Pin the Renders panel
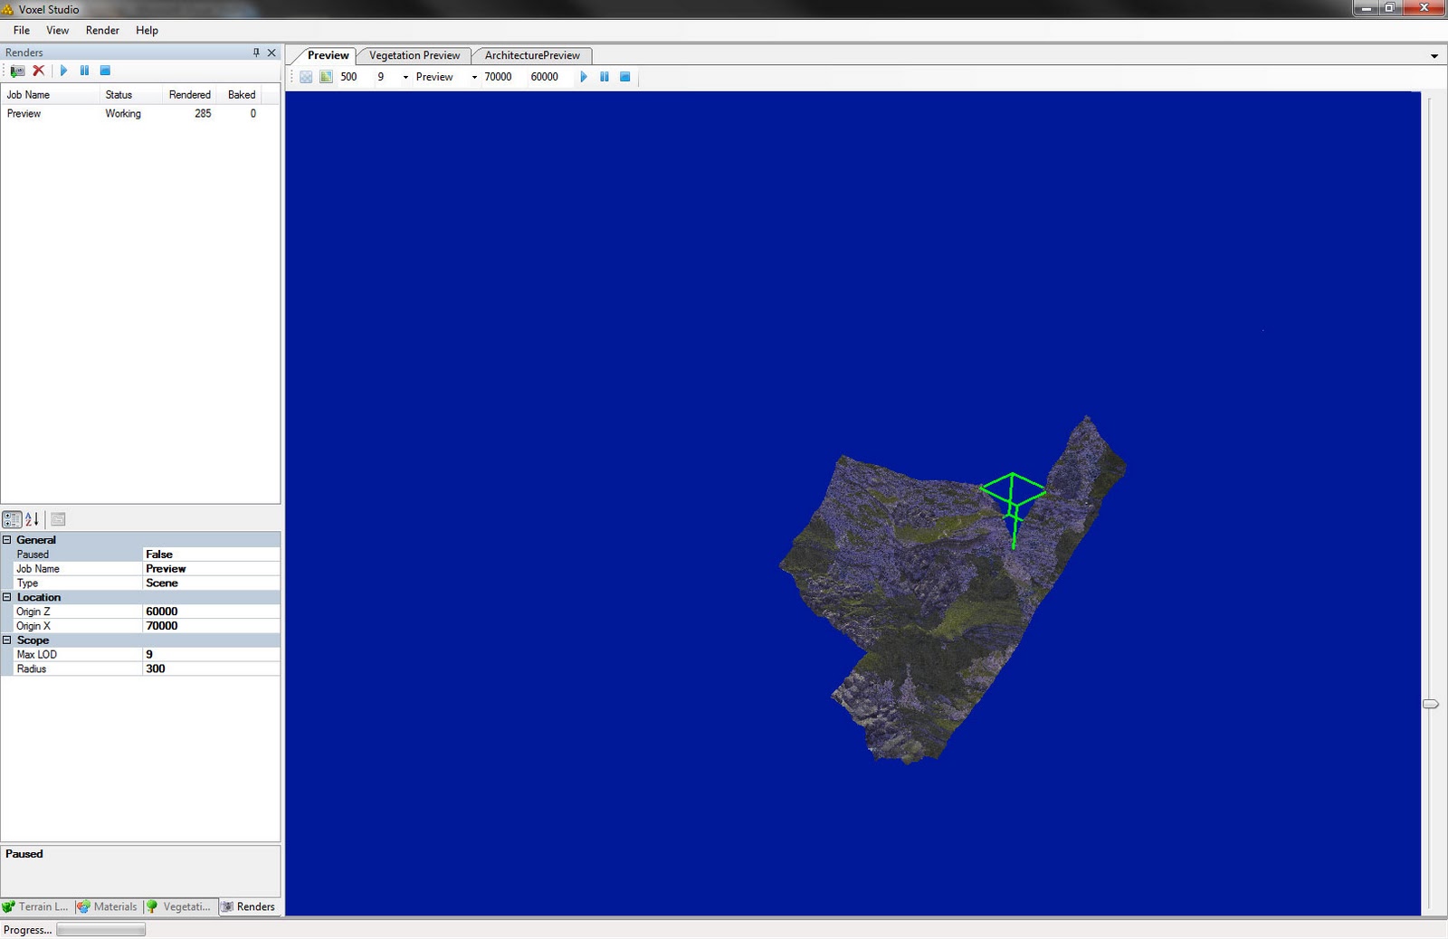 click(257, 52)
